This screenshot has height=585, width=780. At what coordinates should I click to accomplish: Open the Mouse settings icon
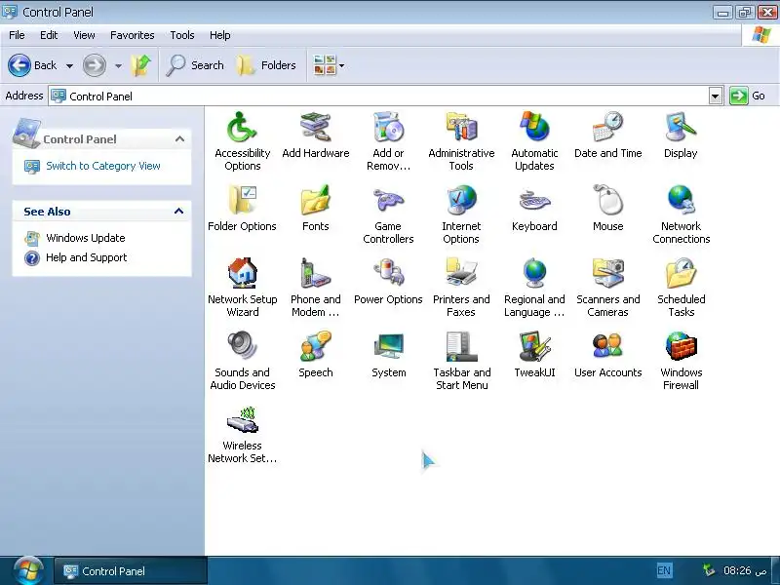coord(607,208)
